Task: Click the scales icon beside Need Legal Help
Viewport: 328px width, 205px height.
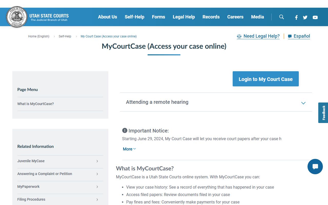Action: 239,36
